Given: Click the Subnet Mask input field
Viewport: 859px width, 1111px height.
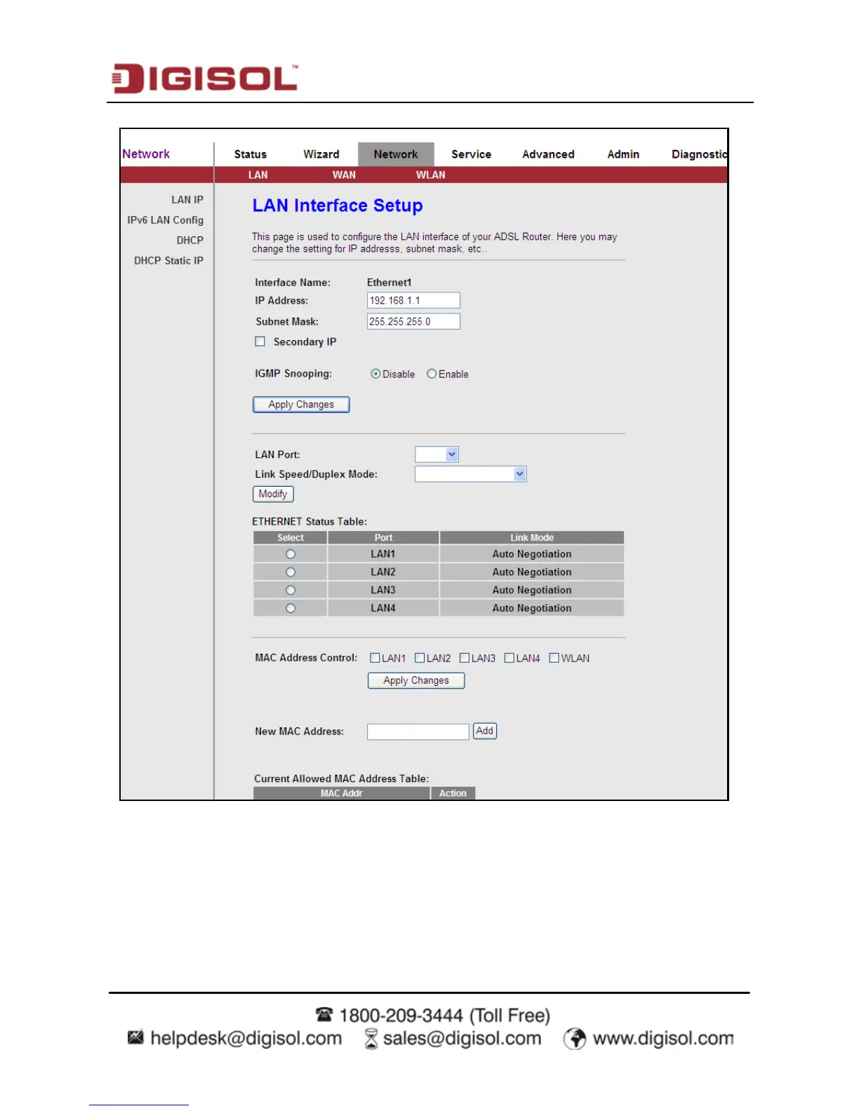Looking at the screenshot, I should click(x=413, y=321).
